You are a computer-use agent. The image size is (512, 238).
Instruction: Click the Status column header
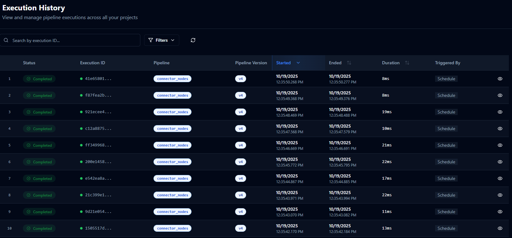tap(29, 63)
